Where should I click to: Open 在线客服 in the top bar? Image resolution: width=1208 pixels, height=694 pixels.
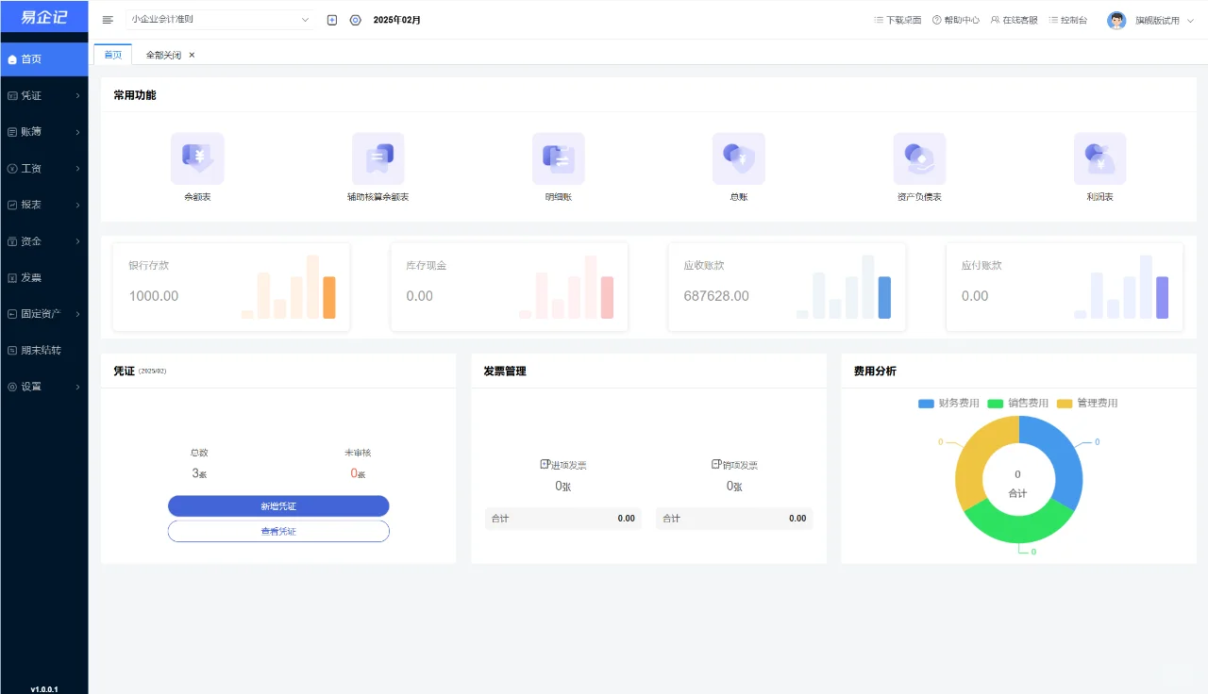1015,20
